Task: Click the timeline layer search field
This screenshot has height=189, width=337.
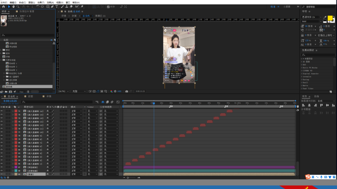Action: click(57, 102)
